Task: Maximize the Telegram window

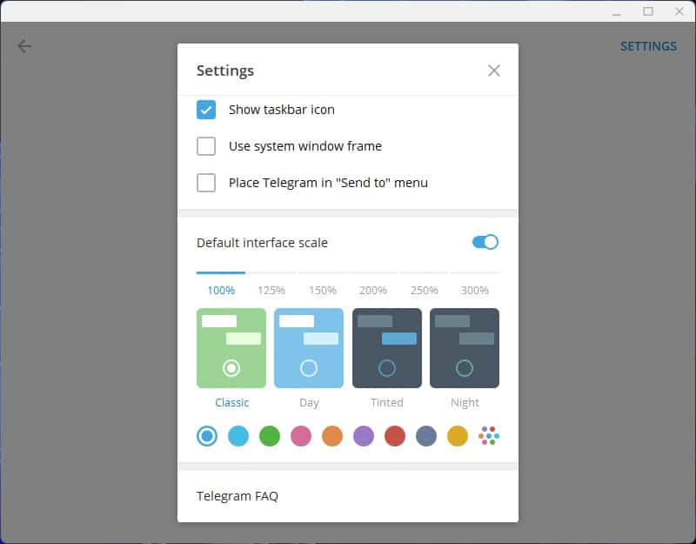Action: (648, 11)
